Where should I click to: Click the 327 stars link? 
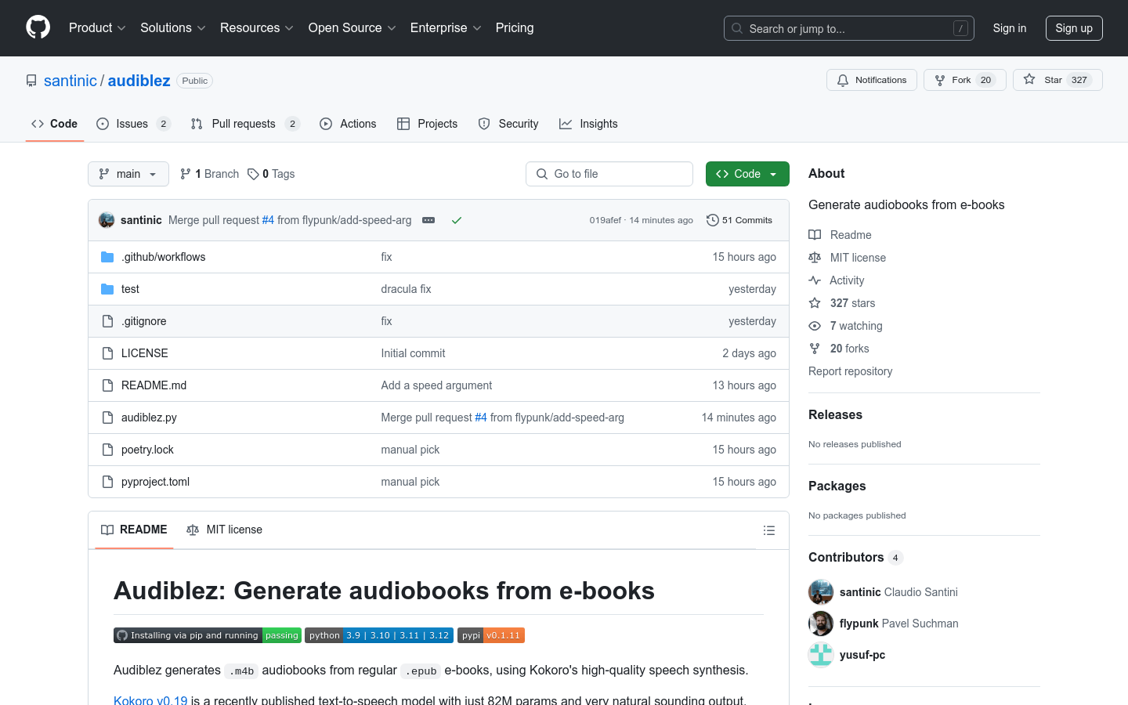(852, 303)
